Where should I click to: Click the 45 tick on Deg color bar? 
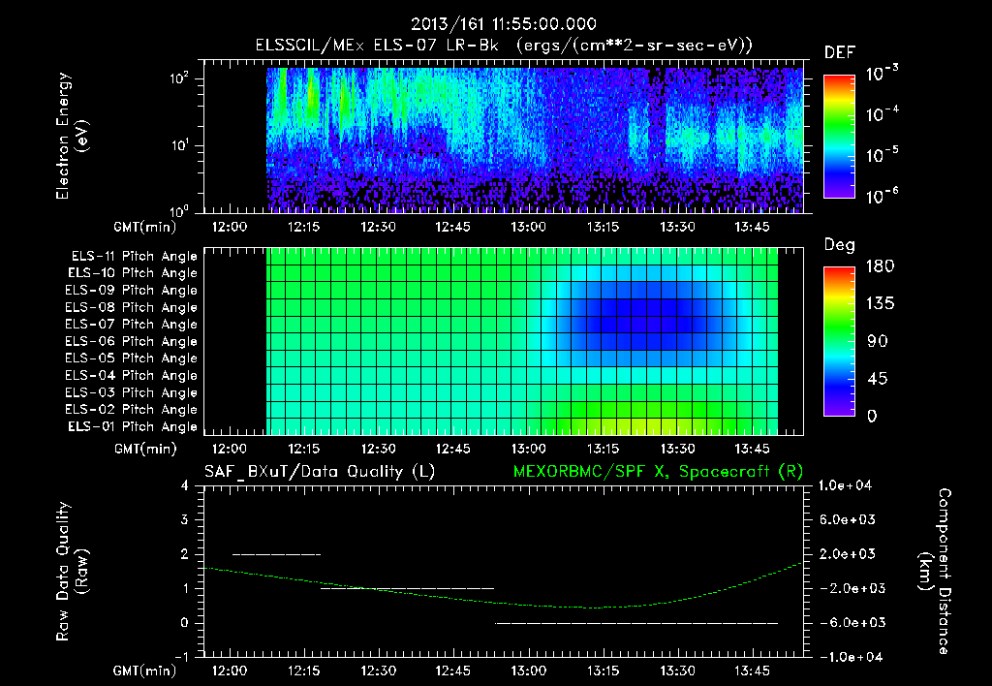[x=878, y=379]
